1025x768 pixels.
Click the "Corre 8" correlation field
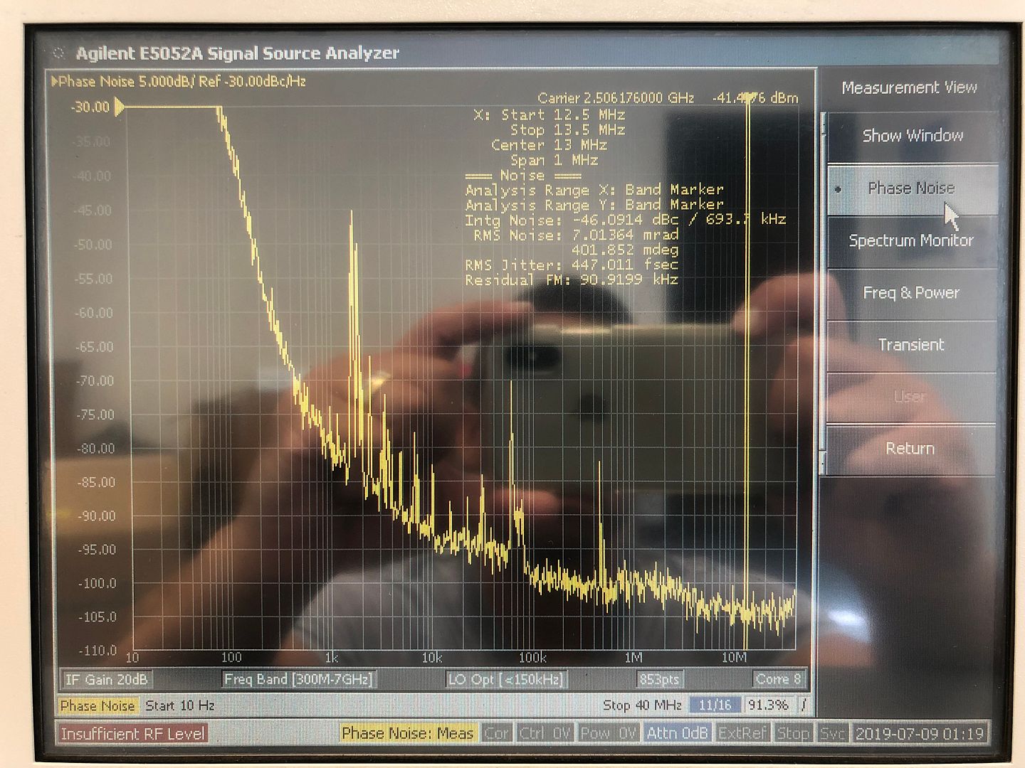click(779, 680)
